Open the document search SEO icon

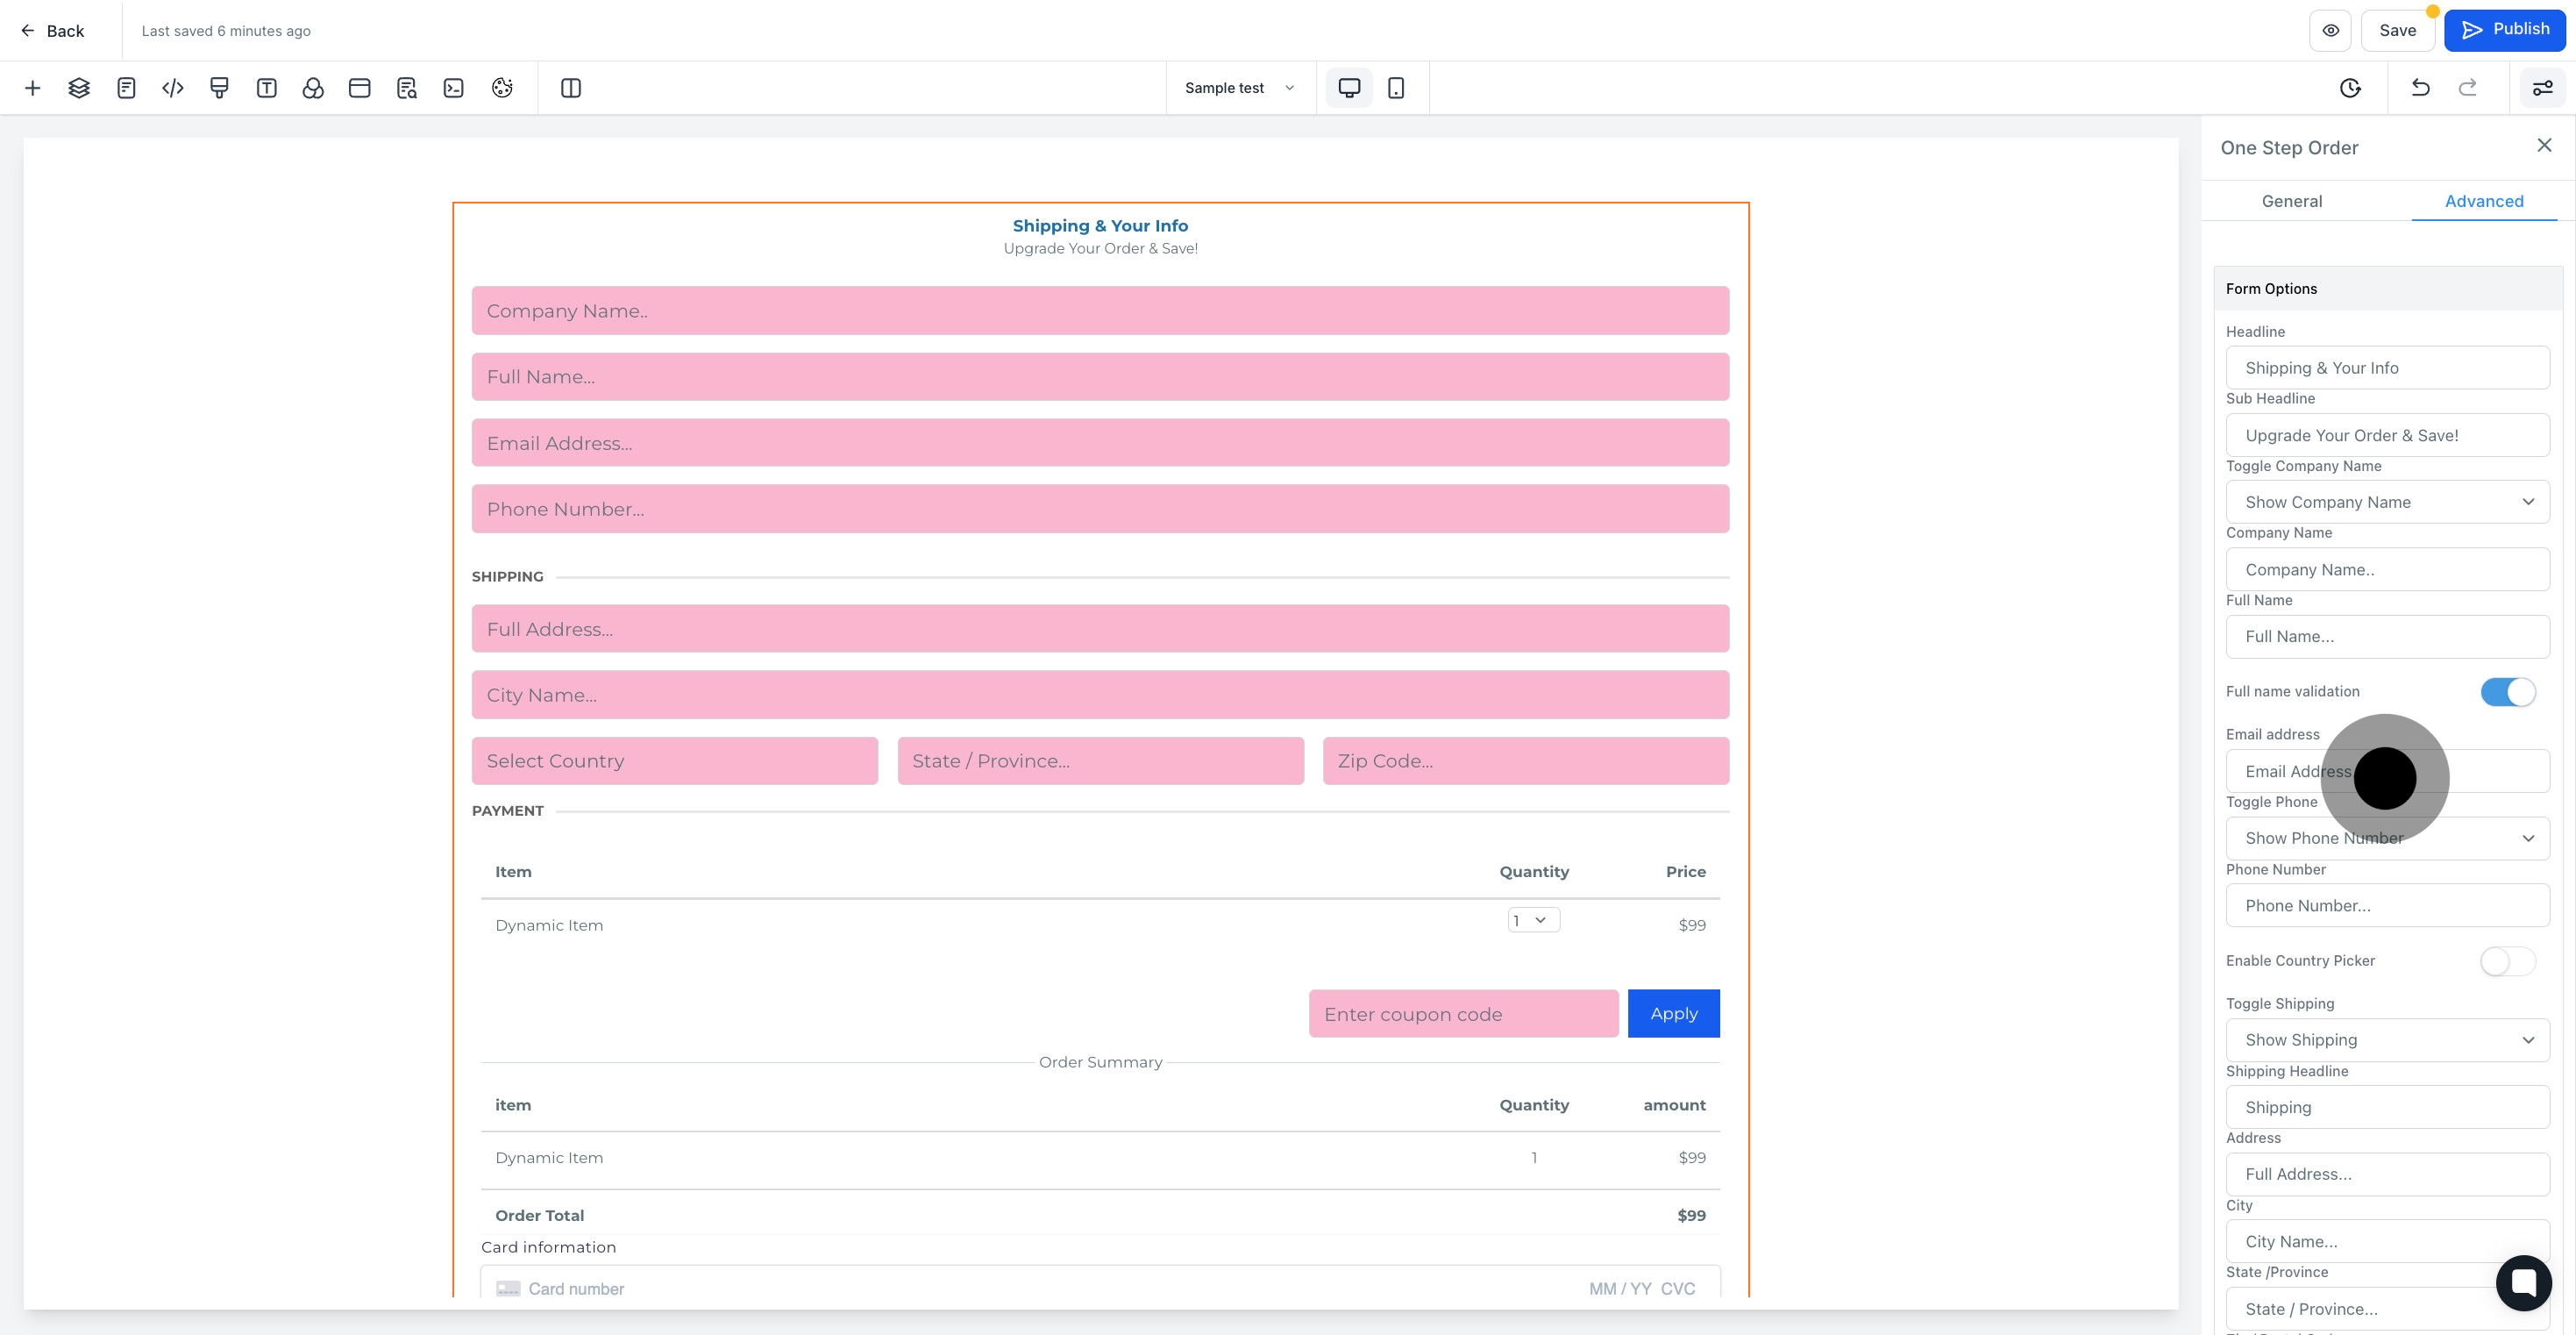[x=406, y=88]
